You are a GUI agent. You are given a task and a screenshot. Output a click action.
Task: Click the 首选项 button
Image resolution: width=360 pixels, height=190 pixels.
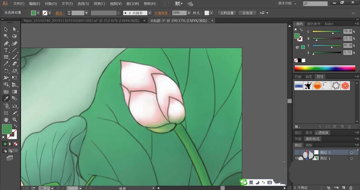click(x=247, y=13)
